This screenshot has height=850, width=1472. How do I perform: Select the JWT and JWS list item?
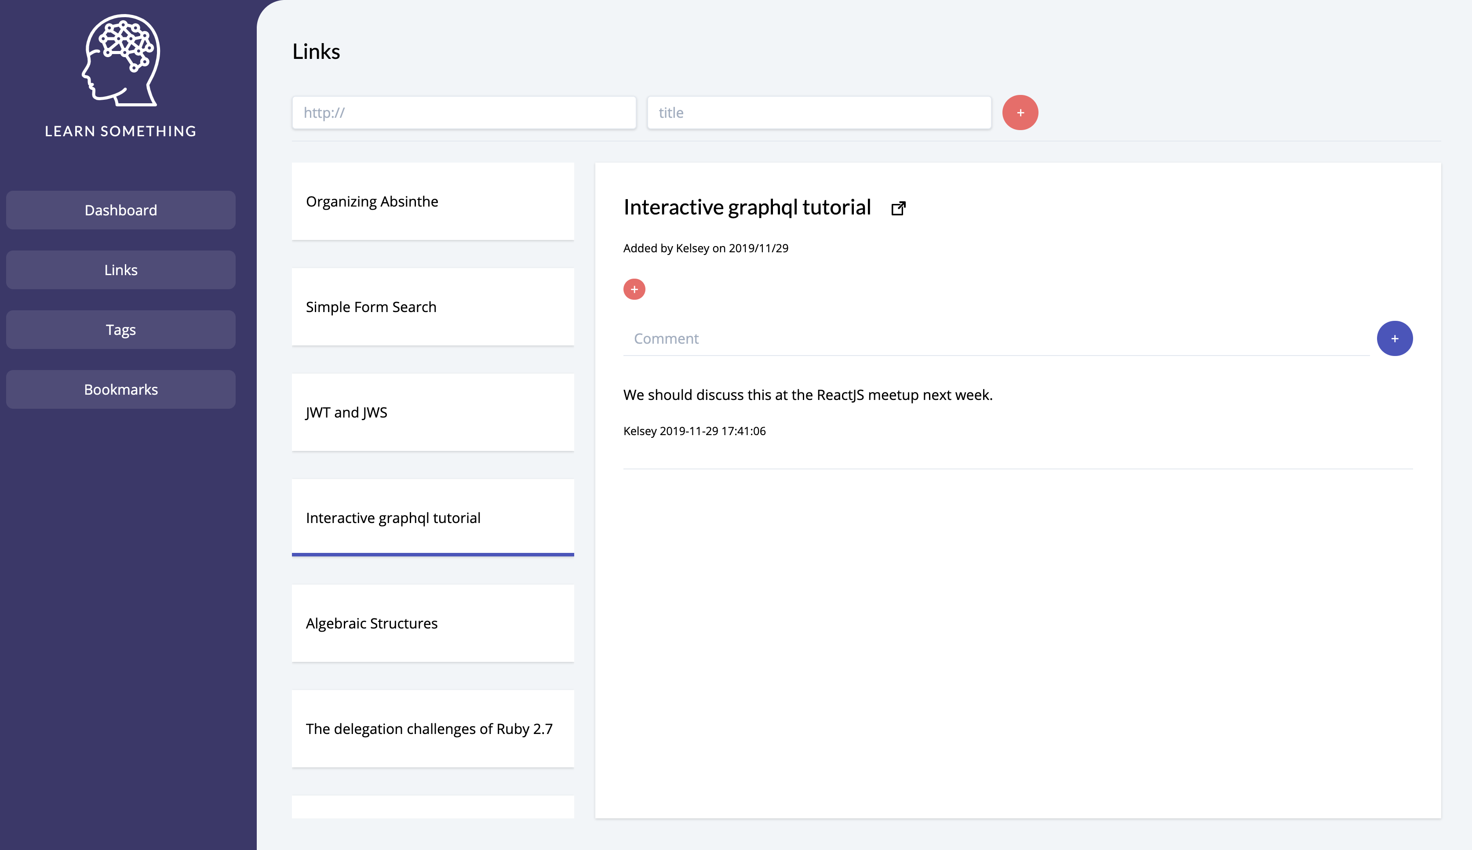coord(433,412)
